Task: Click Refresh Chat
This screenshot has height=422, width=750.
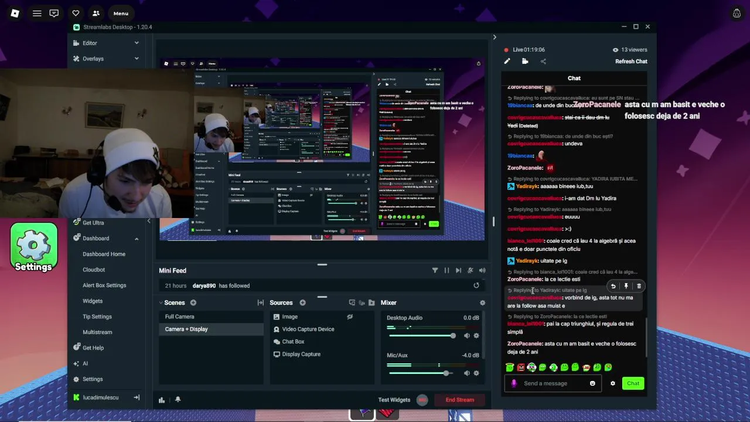Action: pos(631,62)
